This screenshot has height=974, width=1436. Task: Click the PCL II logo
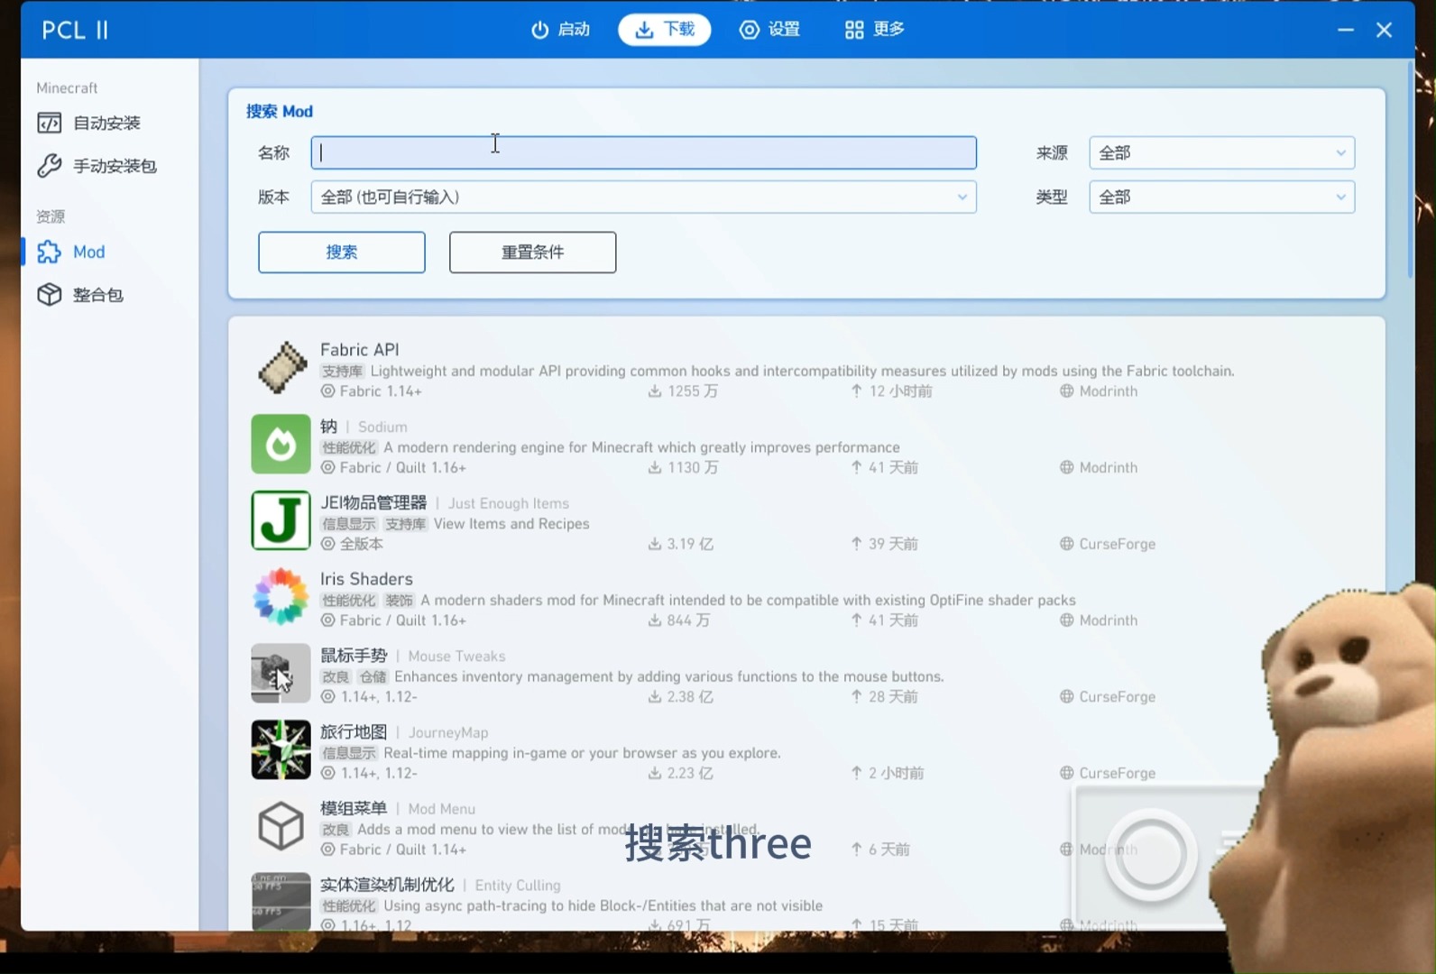click(x=75, y=30)
